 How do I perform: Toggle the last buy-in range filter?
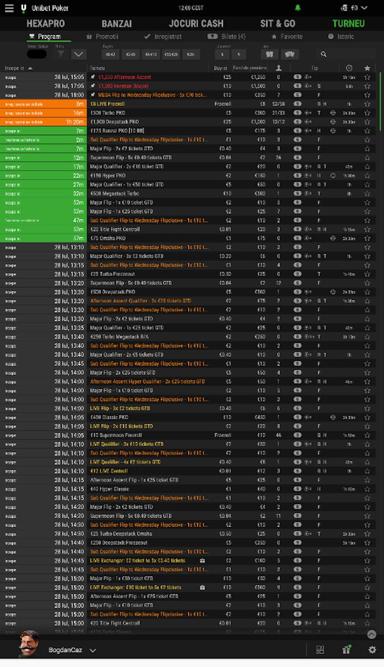190,54
